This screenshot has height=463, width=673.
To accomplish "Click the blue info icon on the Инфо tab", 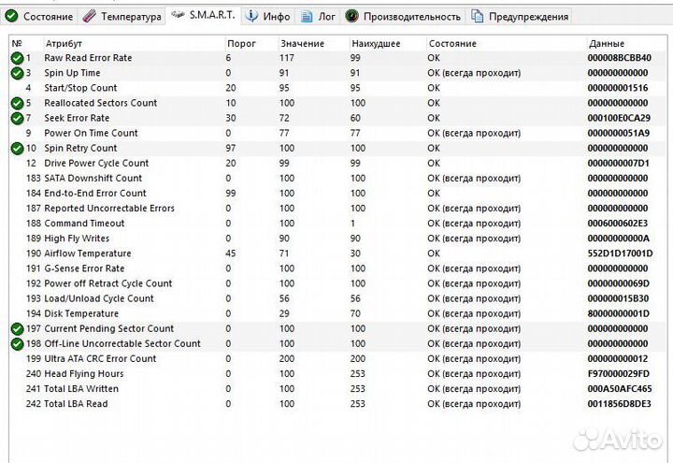I will click(251, 16).
